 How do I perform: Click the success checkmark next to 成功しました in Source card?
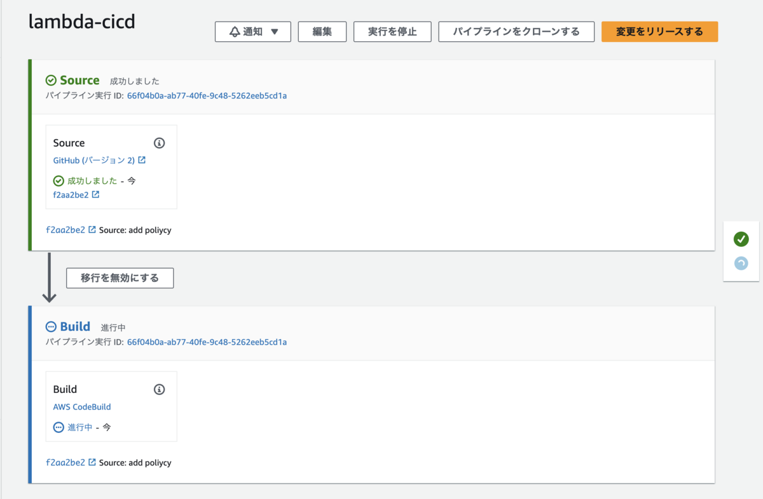(58, 181)
